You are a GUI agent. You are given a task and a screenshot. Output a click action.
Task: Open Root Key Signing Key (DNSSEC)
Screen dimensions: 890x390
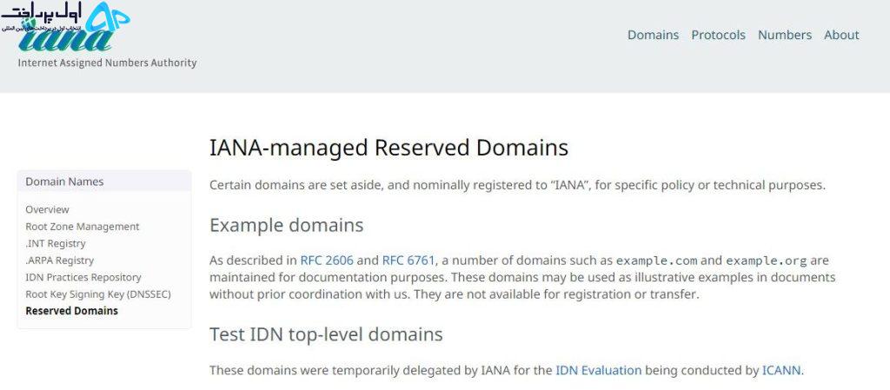[98, 294]
